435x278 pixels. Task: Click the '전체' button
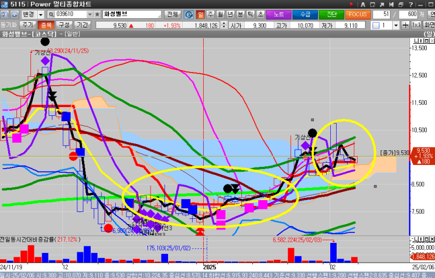tap(173, 15)
